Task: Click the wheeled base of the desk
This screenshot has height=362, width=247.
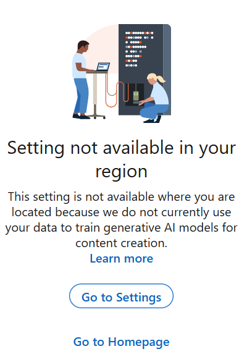Action: coord(96,116)
